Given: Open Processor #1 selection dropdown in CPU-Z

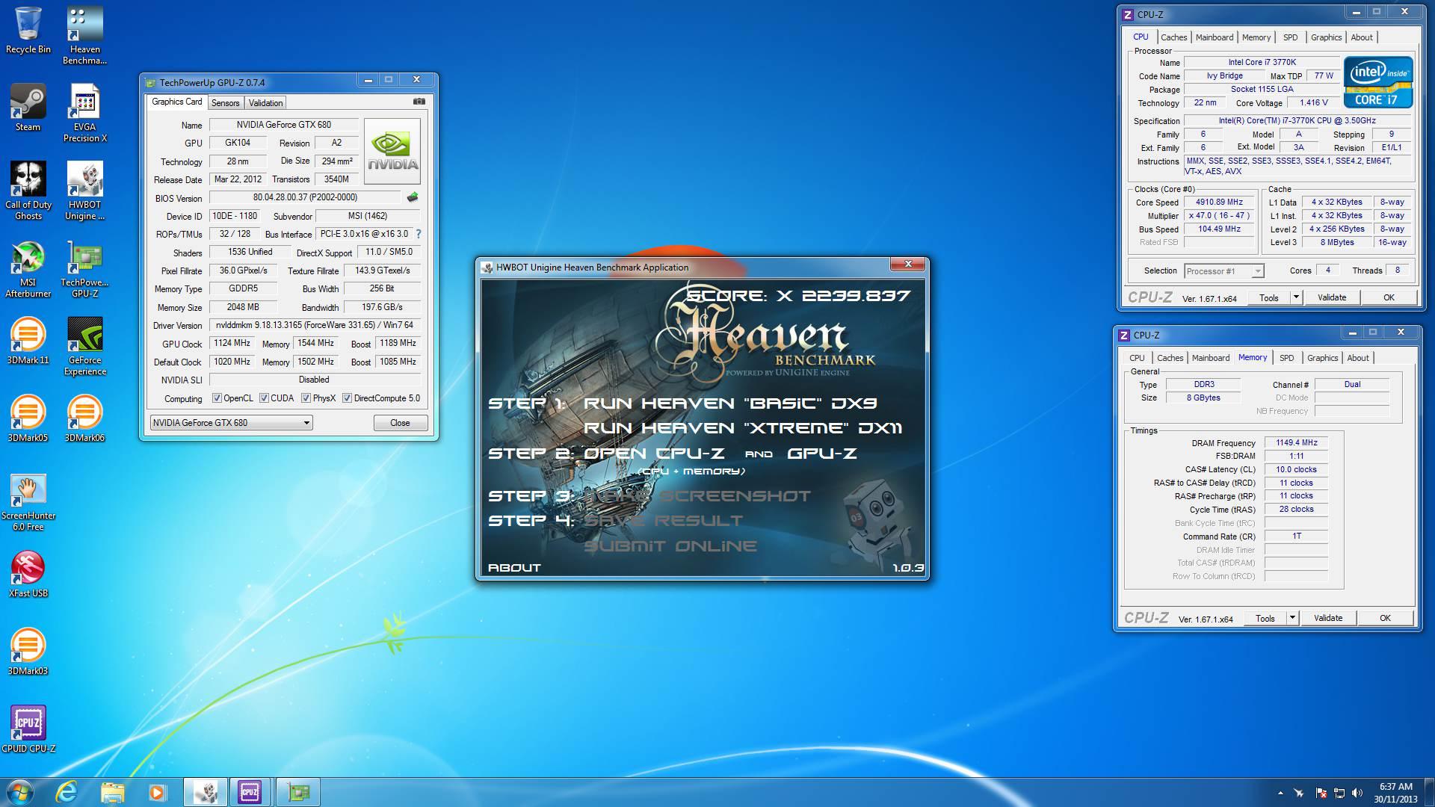Looking at the screenshot, I should (x=1223, y=271).
